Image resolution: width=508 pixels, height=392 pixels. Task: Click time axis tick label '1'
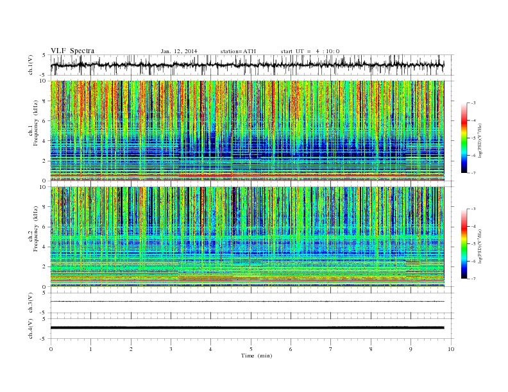click(x=91, y=349)
